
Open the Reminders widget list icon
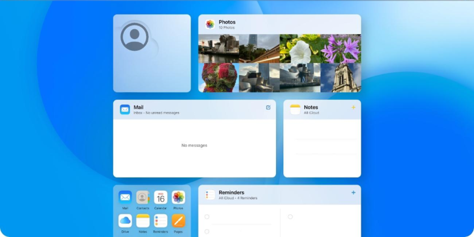coord(210,195)
